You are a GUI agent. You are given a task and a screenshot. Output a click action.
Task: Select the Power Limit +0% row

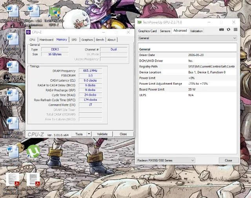187,78
